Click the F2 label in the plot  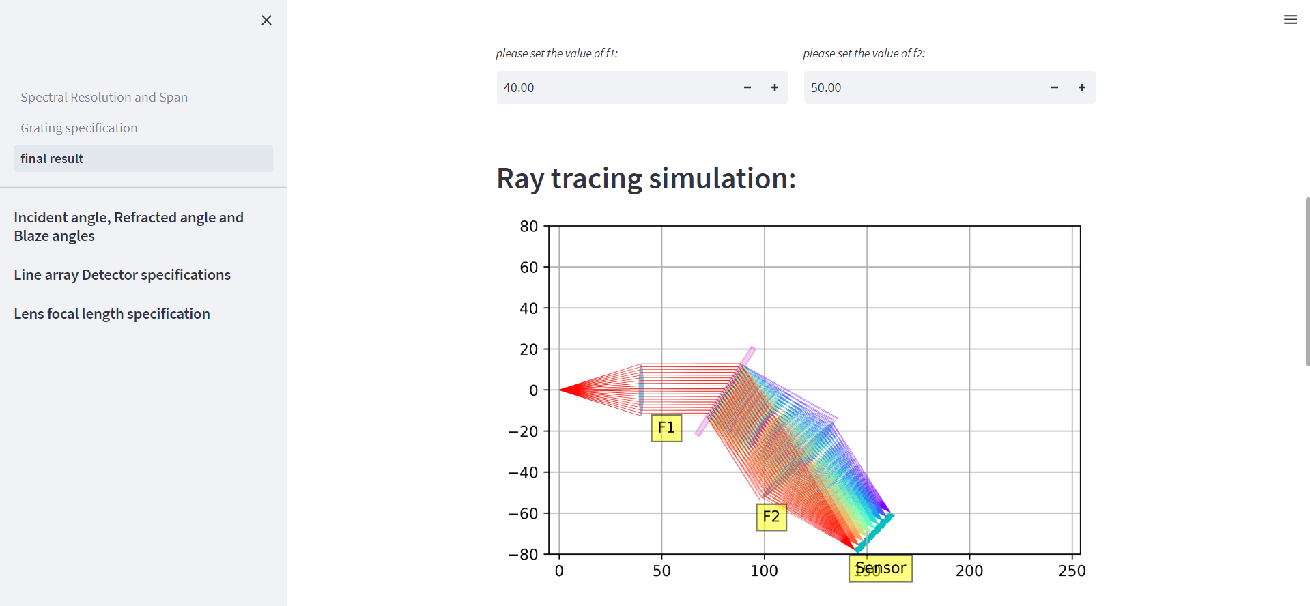771,517
